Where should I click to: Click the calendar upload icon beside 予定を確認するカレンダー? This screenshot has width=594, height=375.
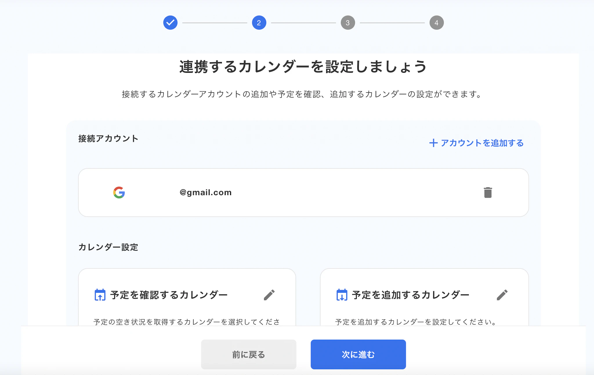100,295
